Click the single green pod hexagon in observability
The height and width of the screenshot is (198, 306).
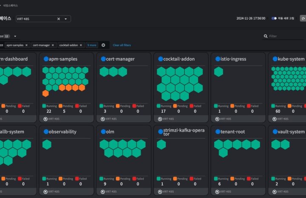point(47,144)
